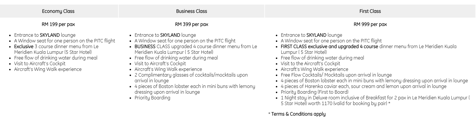Click the RM 999 per pax price
The height and width of the screenshot is (123, 476).
coord(370,24)
